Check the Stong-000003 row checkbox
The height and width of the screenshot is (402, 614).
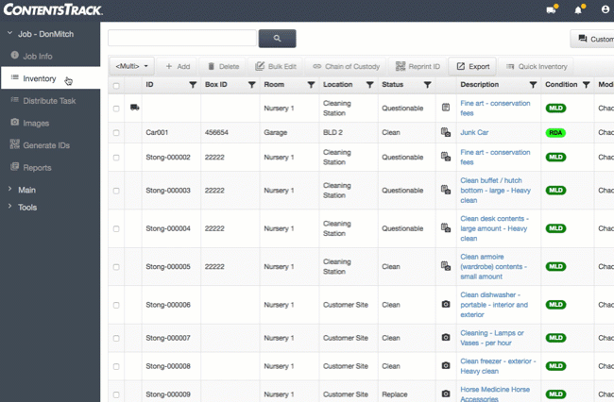(116, 191)
